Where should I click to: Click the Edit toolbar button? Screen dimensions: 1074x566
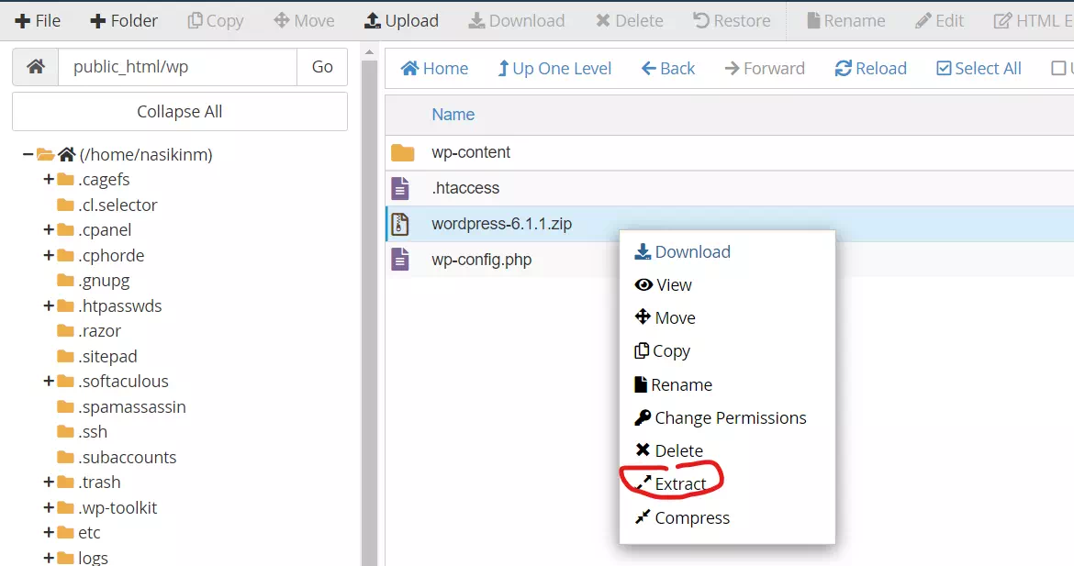[x=940, y=20]
